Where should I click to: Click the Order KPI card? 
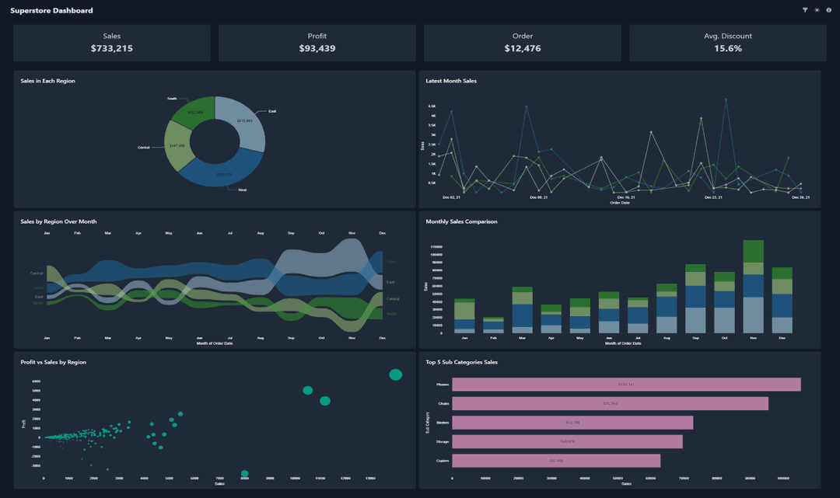point(523,43)
